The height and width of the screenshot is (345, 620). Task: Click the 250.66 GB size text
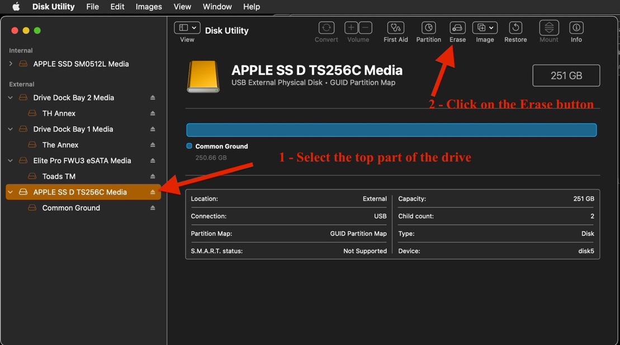211,158
